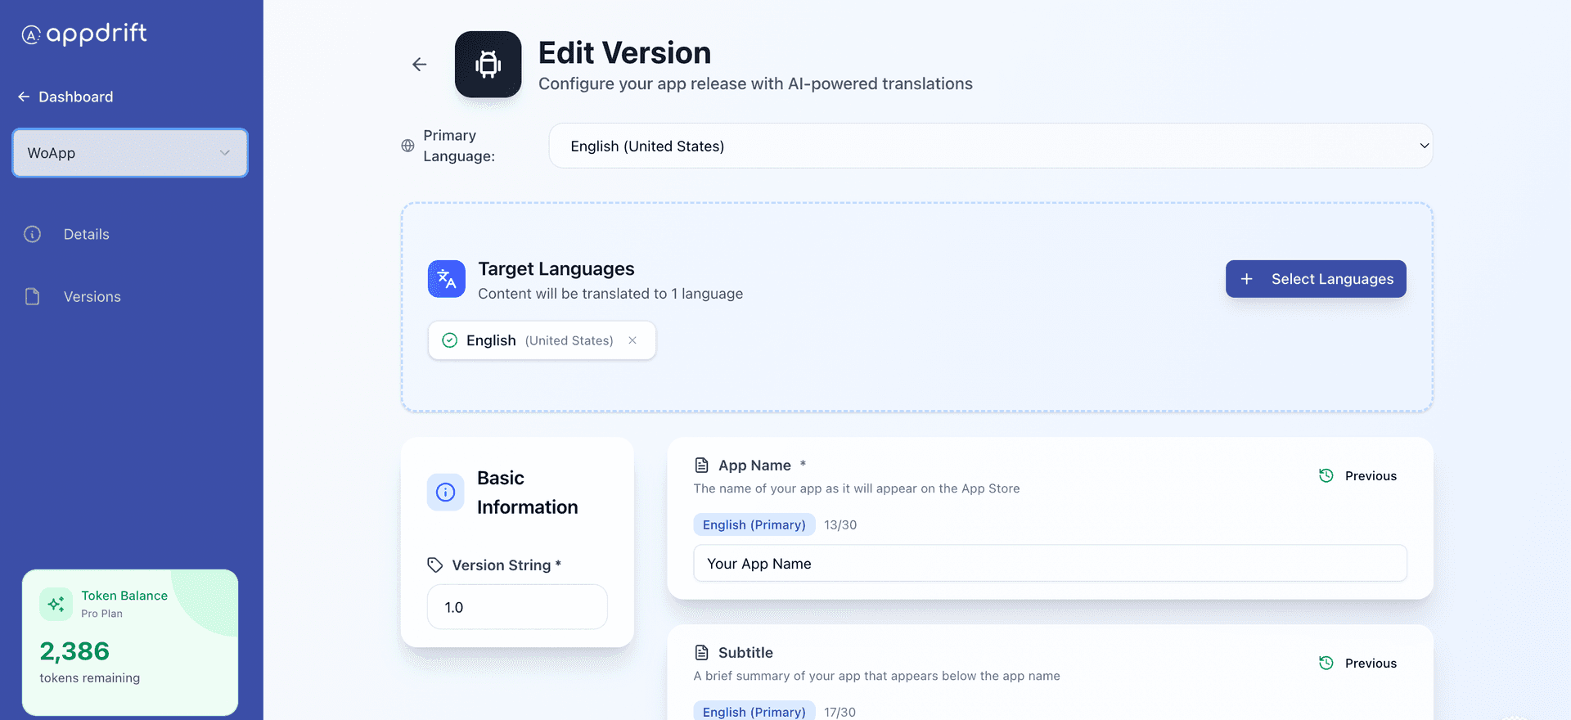The width and height of the screenshot is (1571, 720).
Task: Click the English (Primary) tag under Subtitle
Action: (x=754, y=711)
